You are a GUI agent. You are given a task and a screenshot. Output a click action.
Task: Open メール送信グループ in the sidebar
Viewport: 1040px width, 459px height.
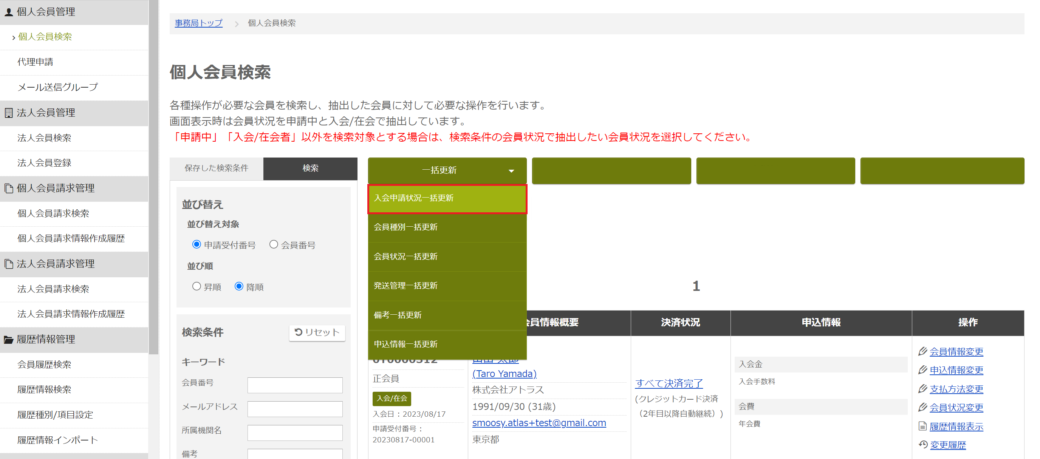tap(58, 87)
